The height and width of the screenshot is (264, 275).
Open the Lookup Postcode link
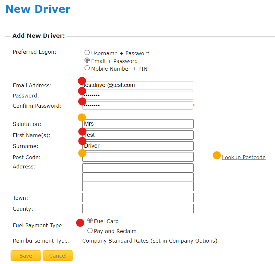[244, 157]
